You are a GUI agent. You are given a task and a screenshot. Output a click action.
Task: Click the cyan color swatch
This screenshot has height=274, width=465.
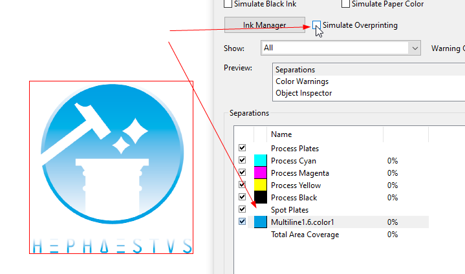click(x=261, y=160)
